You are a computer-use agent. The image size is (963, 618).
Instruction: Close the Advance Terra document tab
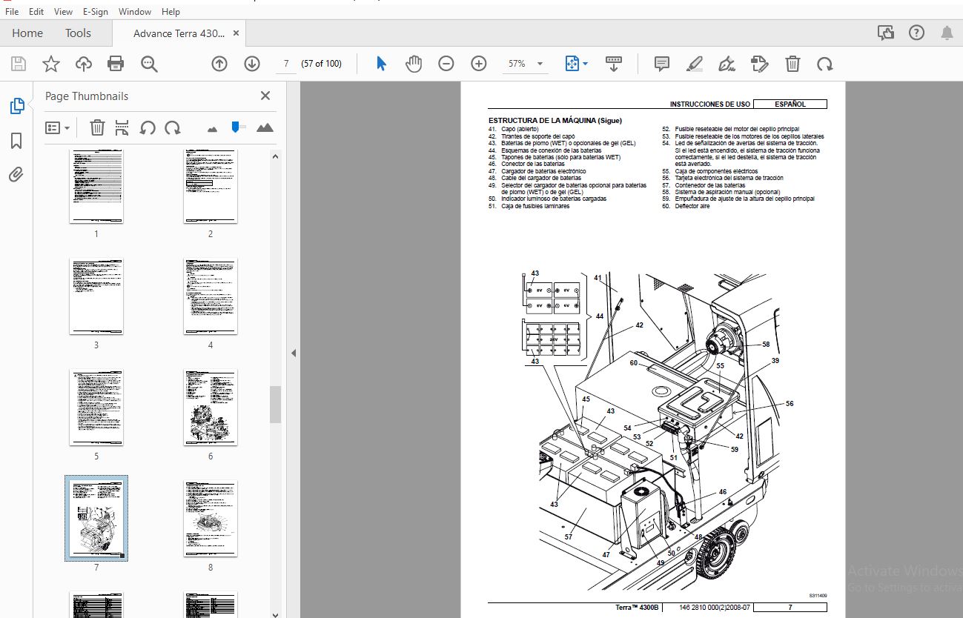(236, 33)
